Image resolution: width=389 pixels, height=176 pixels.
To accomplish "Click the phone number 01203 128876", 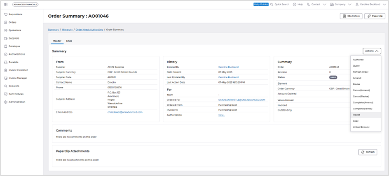I will 115,87.
